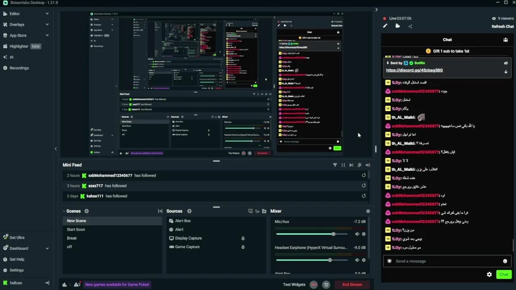Toggle mute for Mic/Aux
Viewport: 516px width, 290px height.
pyautogui.click(x=357, y=234)
